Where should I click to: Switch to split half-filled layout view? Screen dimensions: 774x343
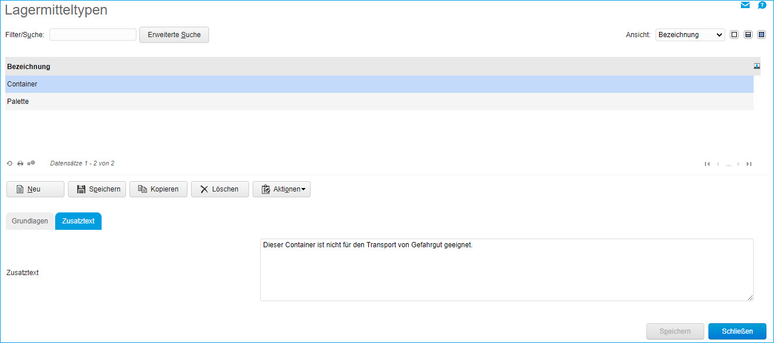pos(748,35)
